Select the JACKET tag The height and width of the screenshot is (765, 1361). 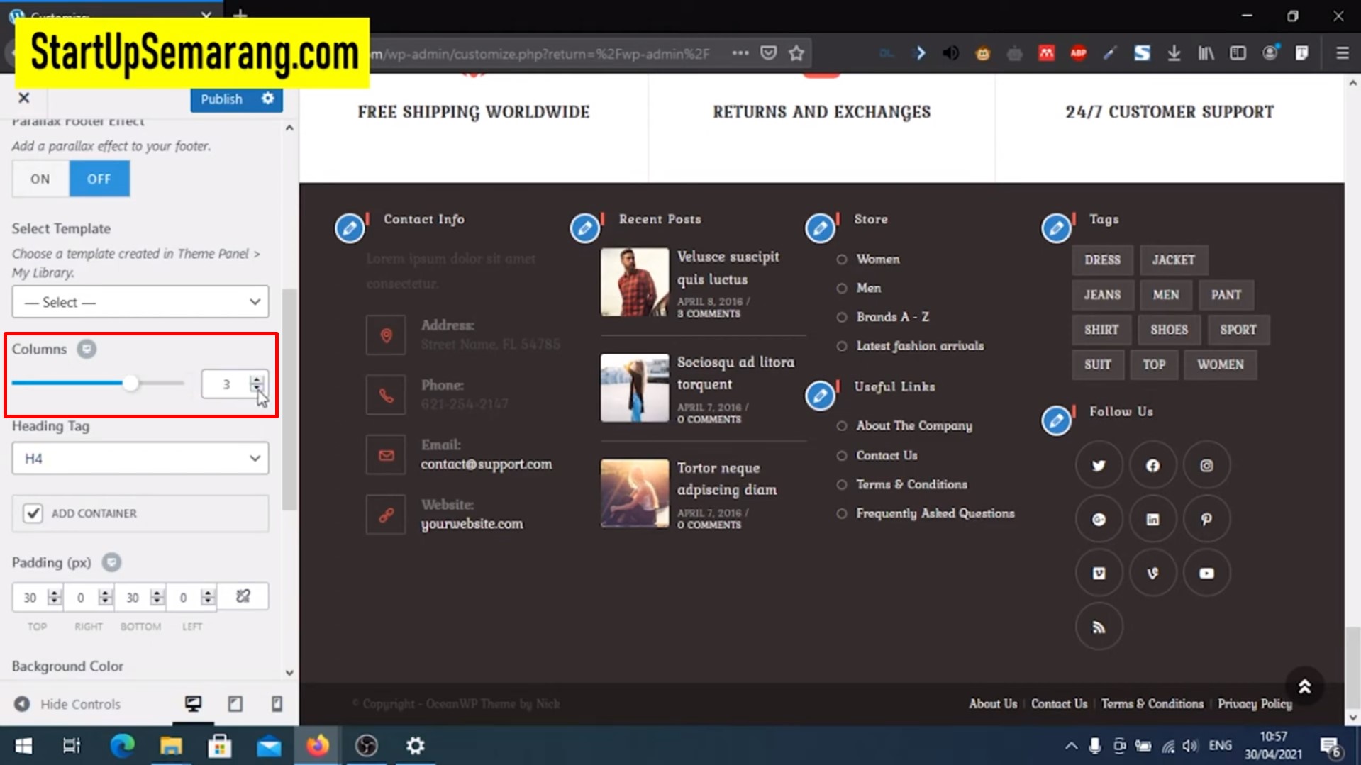coord(1173,259)
